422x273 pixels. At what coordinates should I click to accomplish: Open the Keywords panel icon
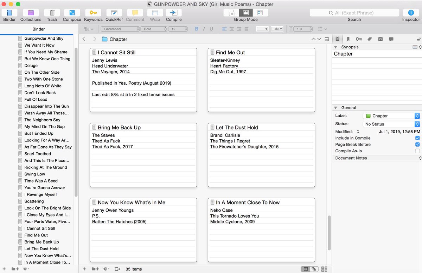(x=93, y=13)
